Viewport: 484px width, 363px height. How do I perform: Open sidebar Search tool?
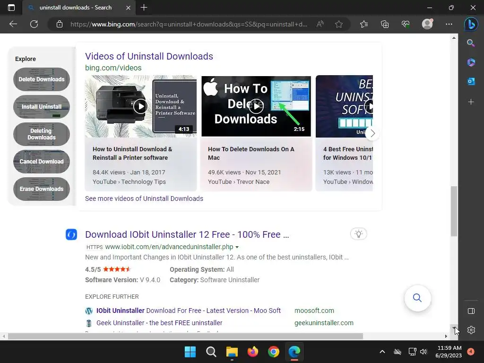[471, 43]
